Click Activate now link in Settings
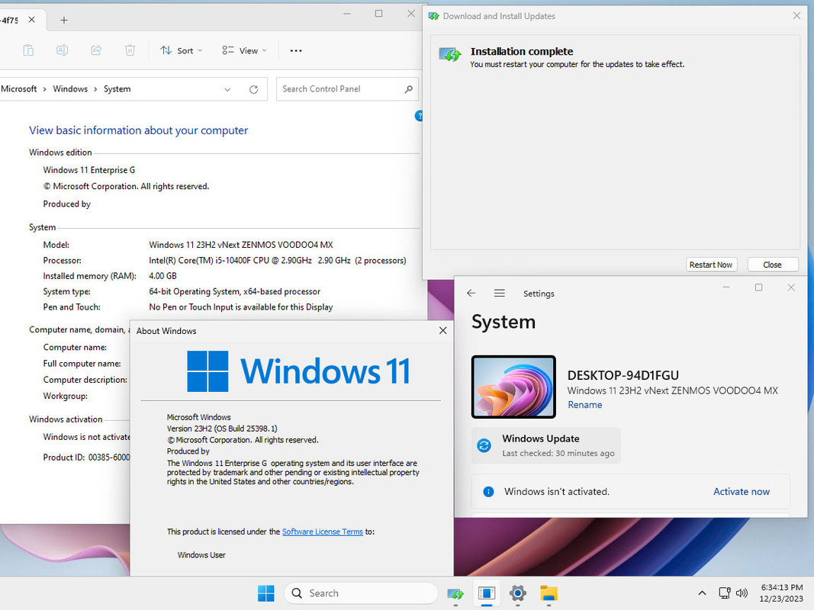 click(741, 491)
